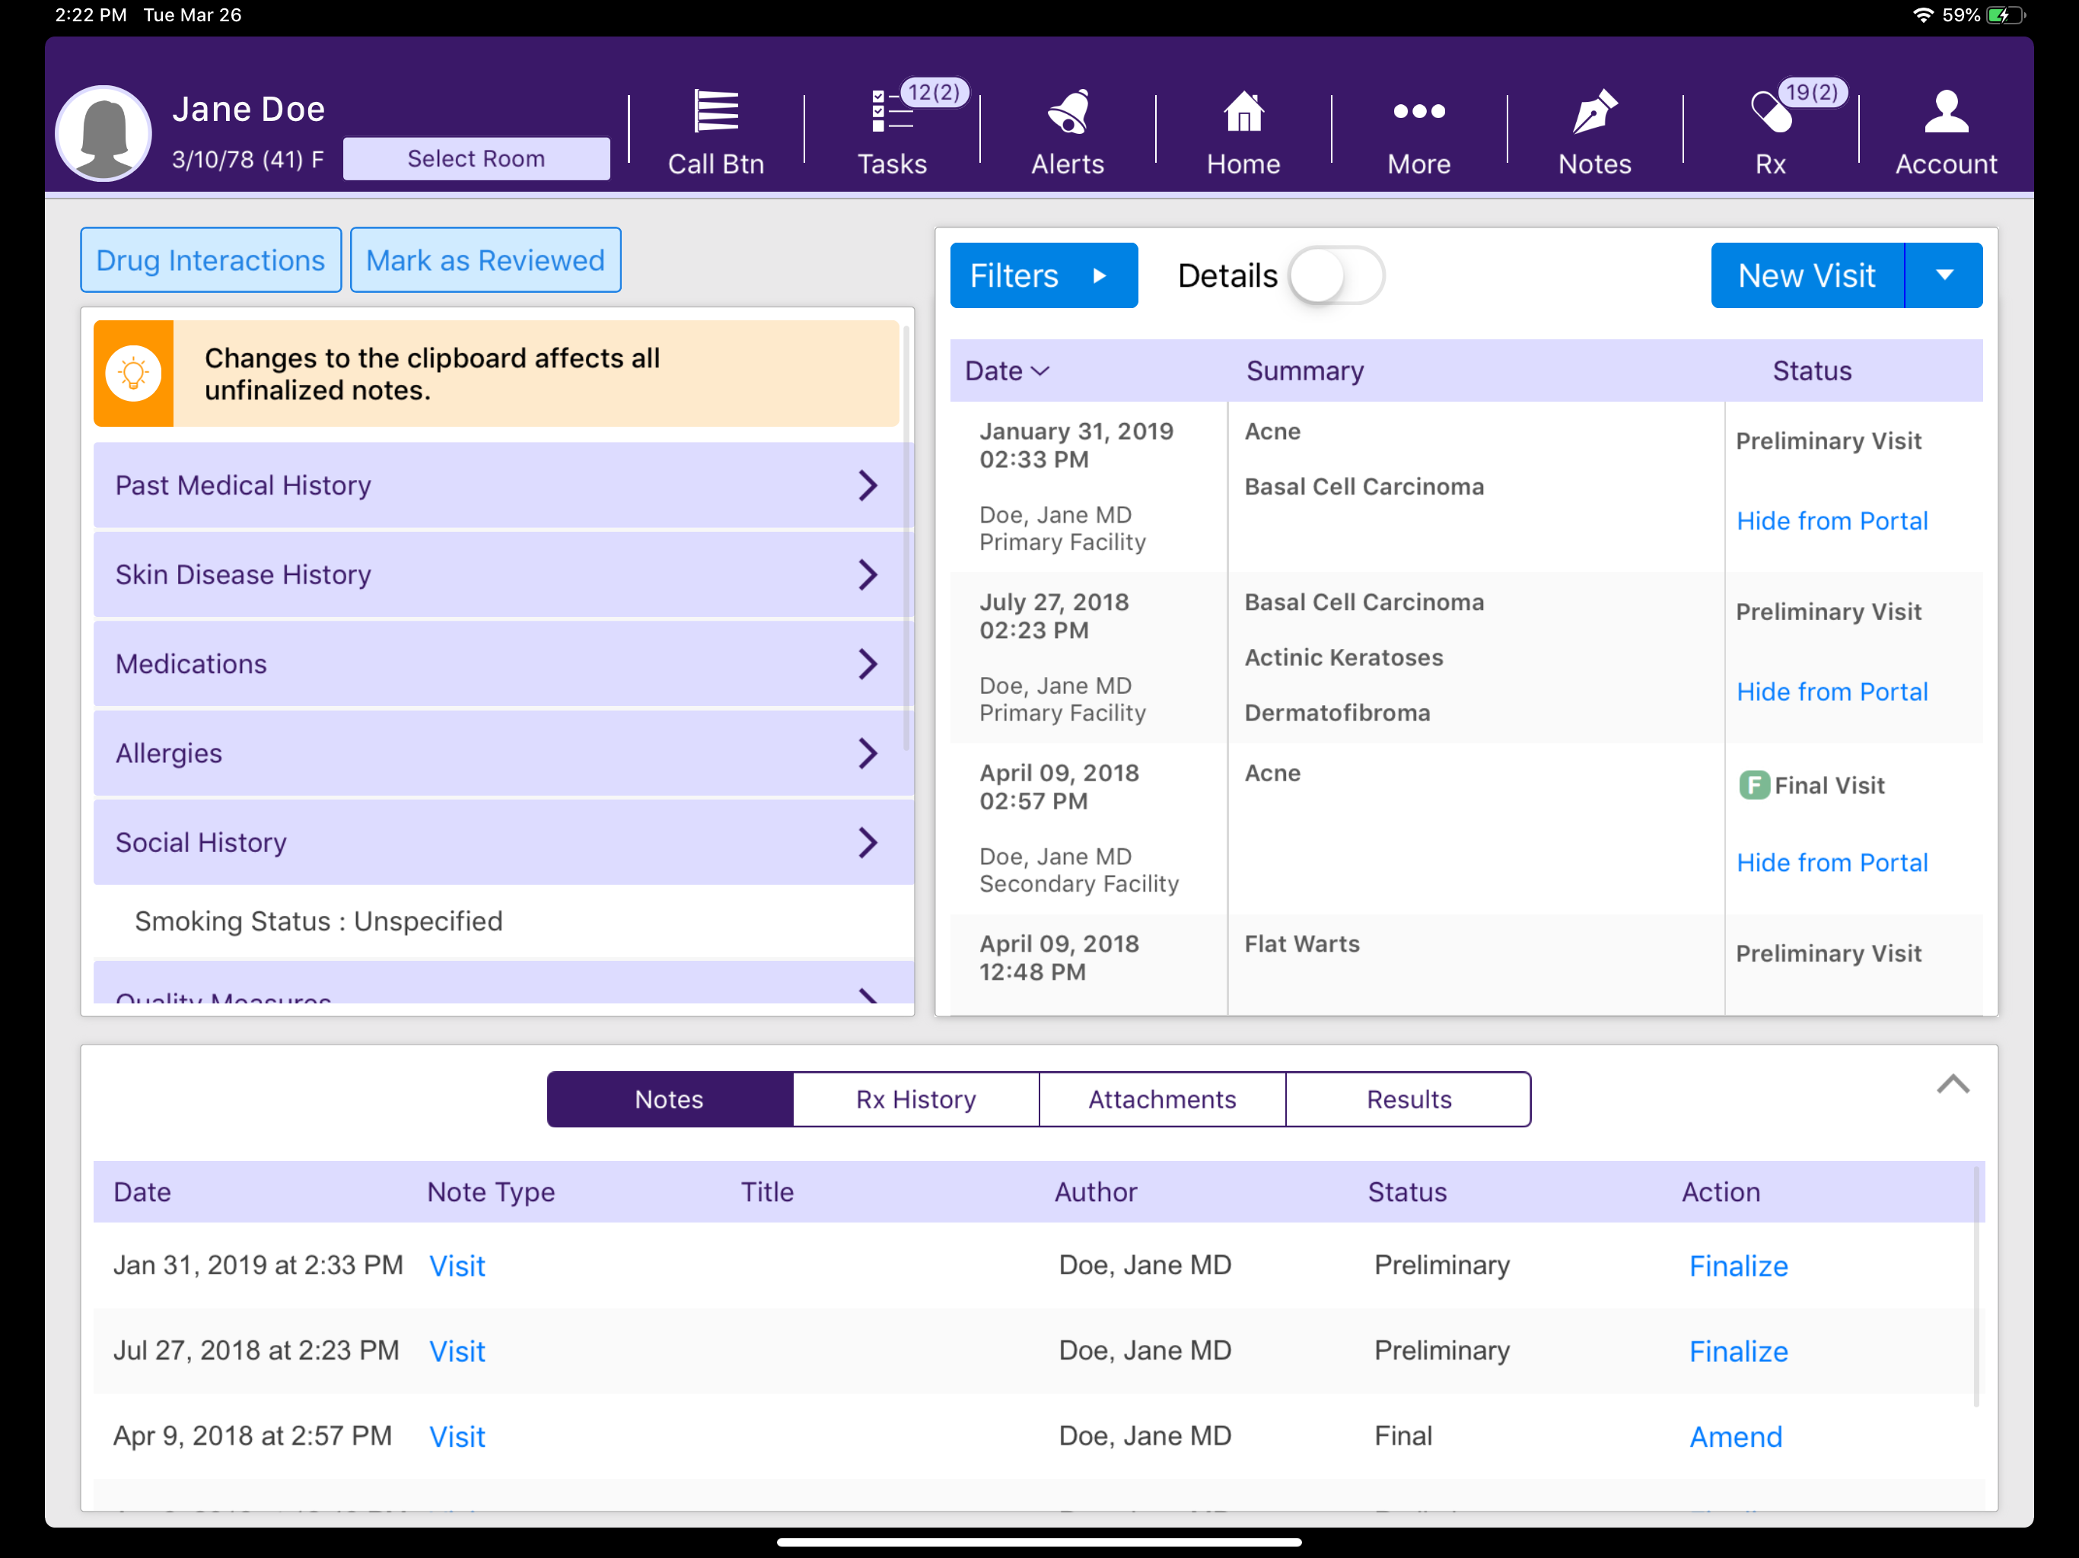Open the More dots menu
2079x1558 pixels.
[x=1419, y=112]
